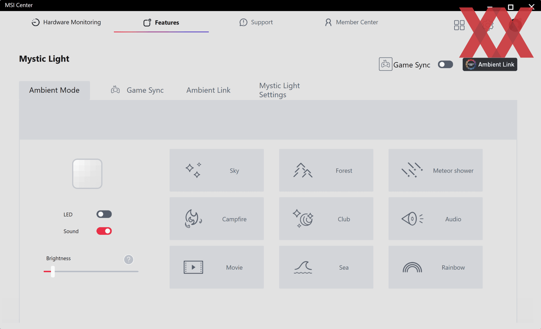Click the Club moon and star icon
Viewport: 541px width, 329px height.
click(303, 218)
